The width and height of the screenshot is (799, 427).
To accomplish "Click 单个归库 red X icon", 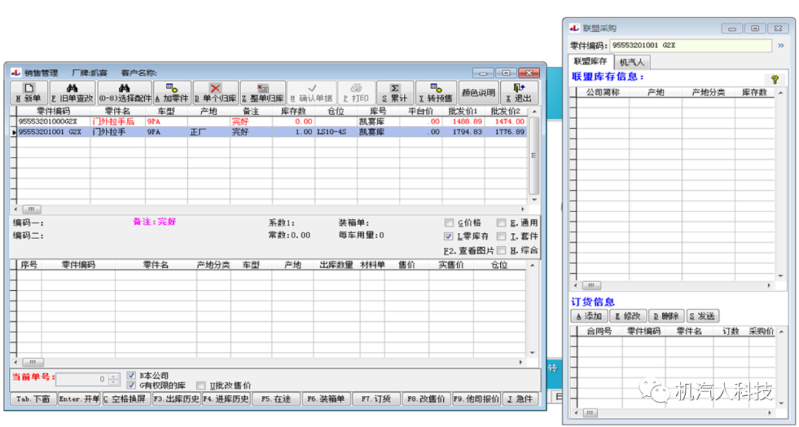I will pos(215,88).
